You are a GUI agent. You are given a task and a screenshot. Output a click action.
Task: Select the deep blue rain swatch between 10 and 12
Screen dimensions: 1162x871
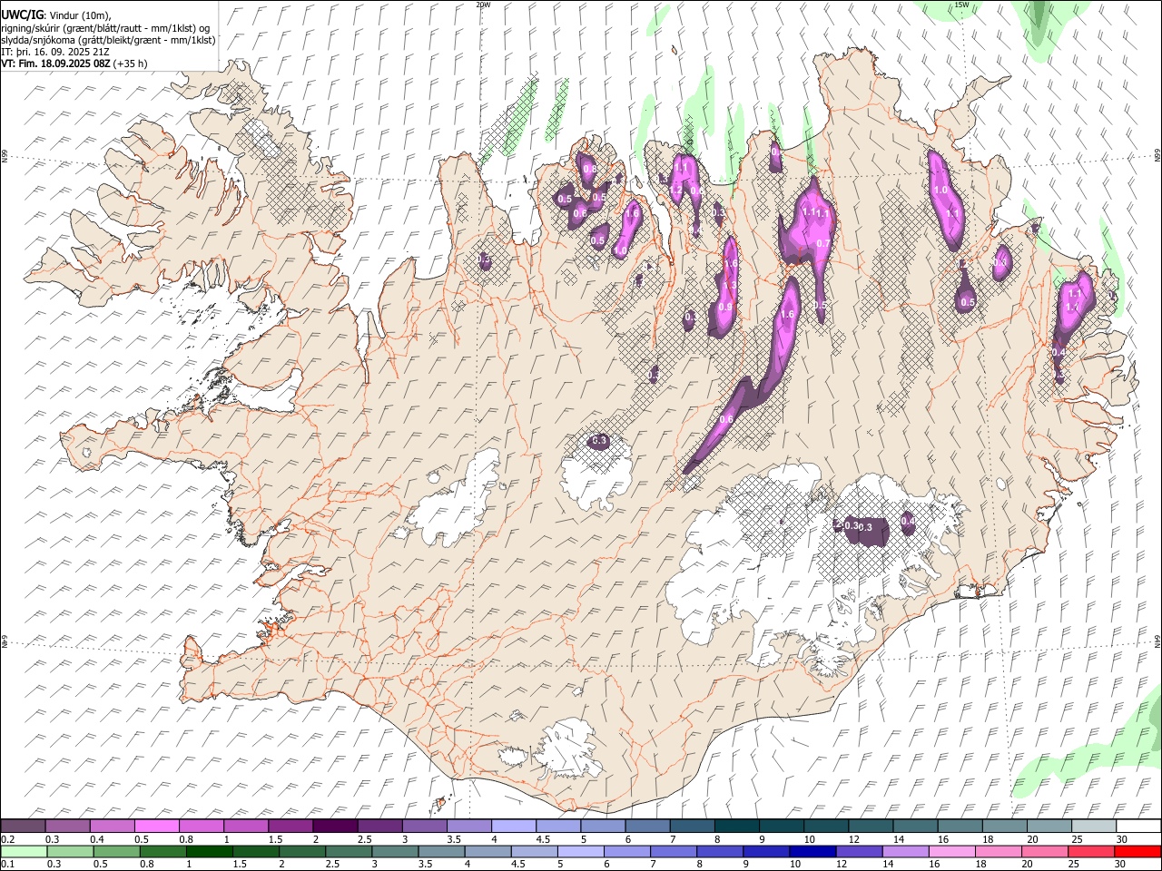click(x=812, y=851)
